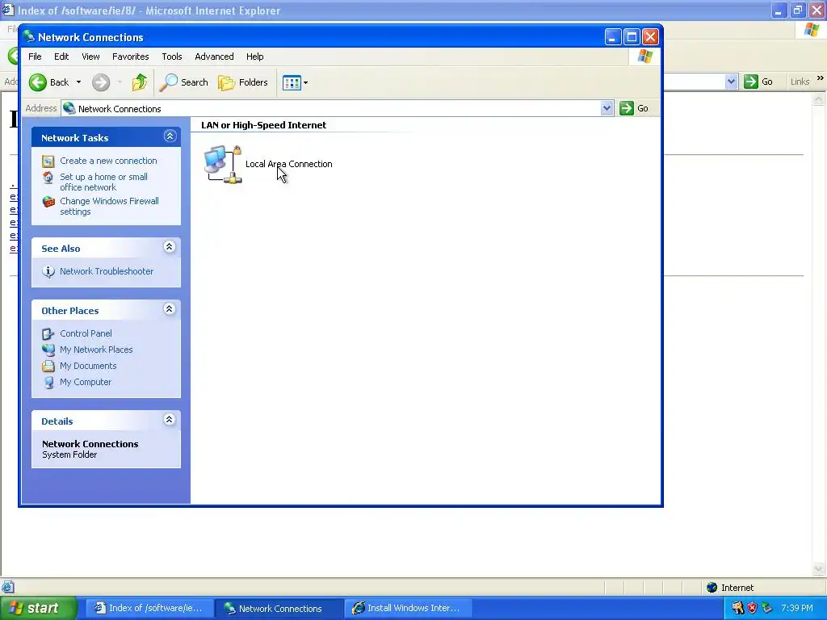Click the red security shield tray icon
The image size is (827, 620).
point(752,609)
